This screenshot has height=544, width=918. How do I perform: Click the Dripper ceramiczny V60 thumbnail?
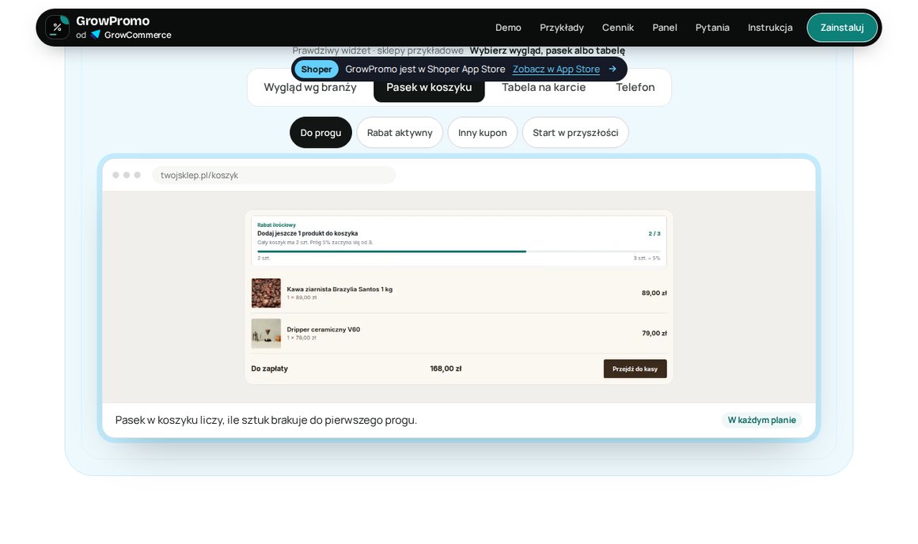pos(266,334)
